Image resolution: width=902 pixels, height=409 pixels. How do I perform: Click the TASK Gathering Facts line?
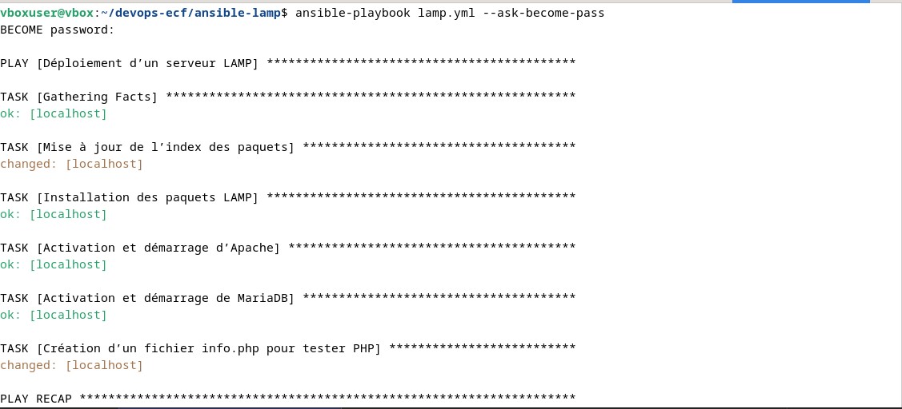pyautogui.click(x=79, y=97)
